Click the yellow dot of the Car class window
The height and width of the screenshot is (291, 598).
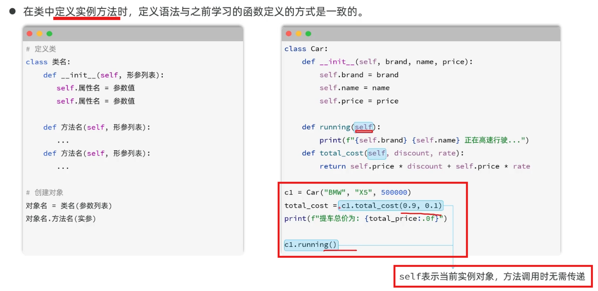click(x=299, y=34)
